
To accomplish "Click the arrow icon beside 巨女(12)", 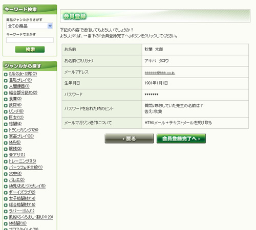I will coord(6,118).
